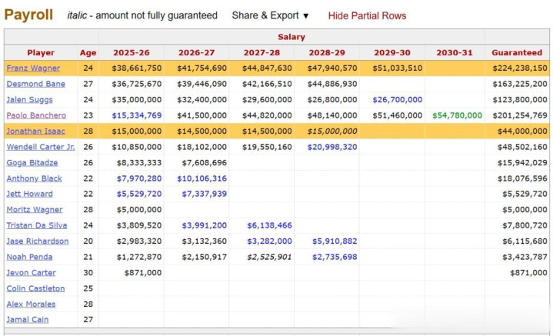Sort table by Age header
The image size is (553, 336).
coord(88,52)
